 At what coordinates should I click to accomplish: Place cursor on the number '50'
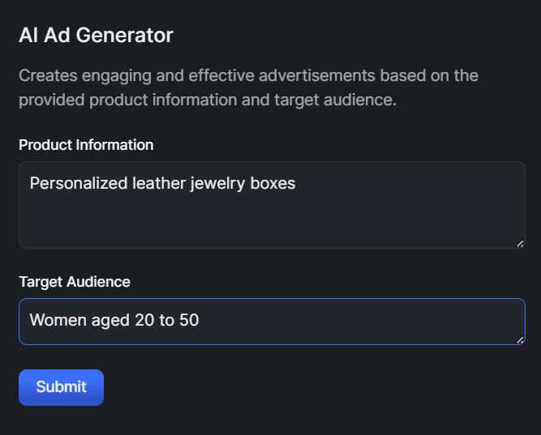pos(189,320)
